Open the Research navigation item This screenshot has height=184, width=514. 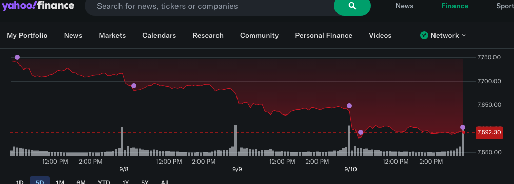[208, 35]
